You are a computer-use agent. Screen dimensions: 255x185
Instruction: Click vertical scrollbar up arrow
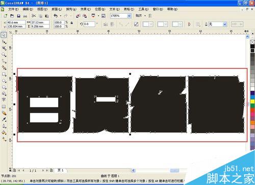point(247,37)
